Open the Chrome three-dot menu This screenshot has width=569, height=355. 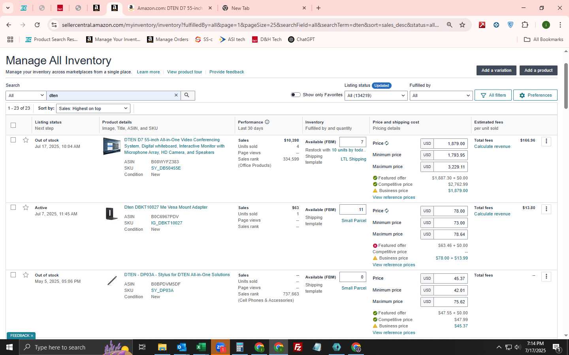coord(560,25)
